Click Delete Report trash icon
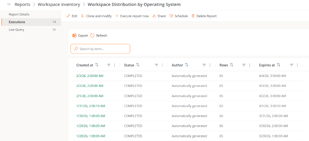The height and width of the screenshot is (141, 309). (193, 16)
